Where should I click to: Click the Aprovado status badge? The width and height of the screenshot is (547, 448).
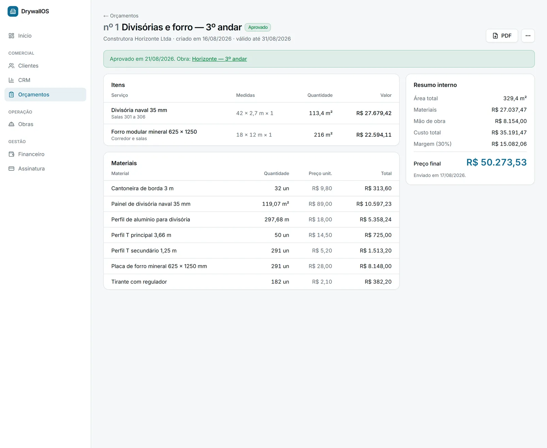click(258, 27)
